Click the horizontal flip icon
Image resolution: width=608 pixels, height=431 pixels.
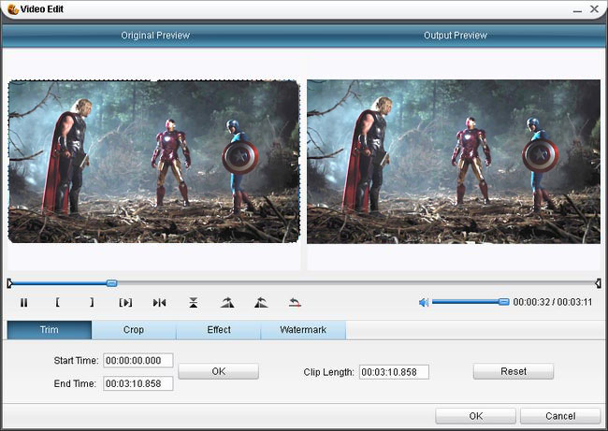(159, 303)
